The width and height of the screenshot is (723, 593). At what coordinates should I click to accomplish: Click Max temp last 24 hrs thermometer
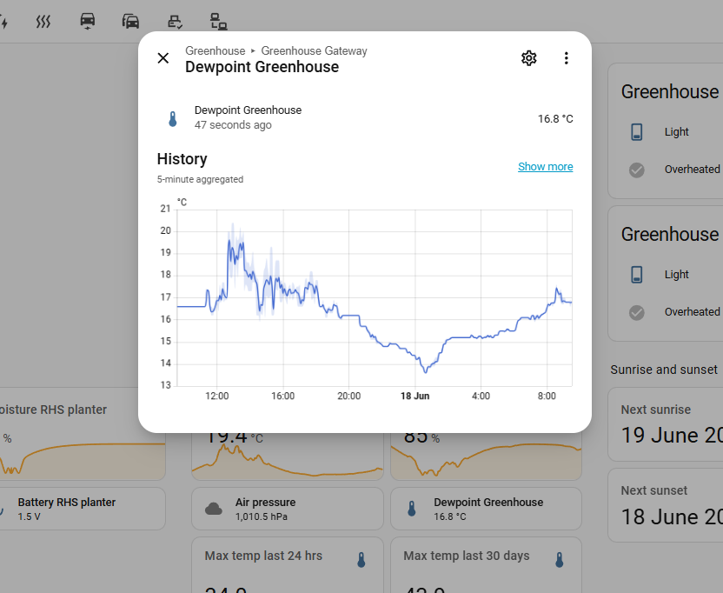(361, 560)
